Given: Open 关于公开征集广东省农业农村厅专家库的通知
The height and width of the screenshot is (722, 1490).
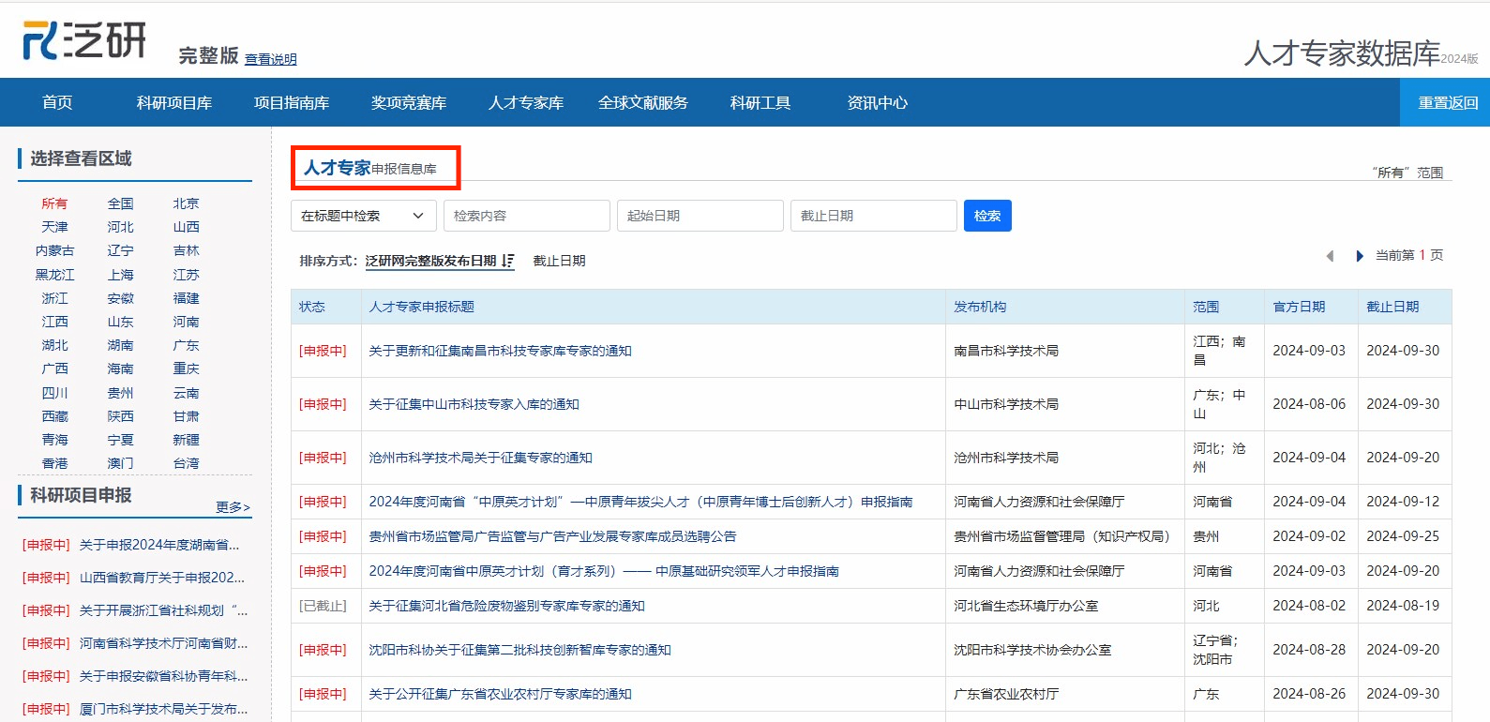Looking at the screenshot, I should pos(500,694).
